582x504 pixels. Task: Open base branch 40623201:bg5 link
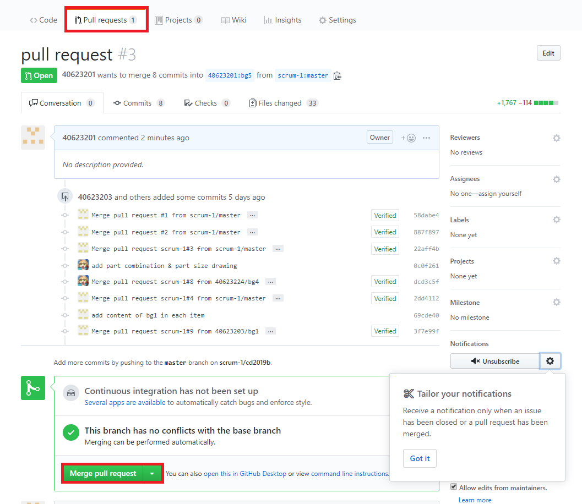tap(230, 75)
